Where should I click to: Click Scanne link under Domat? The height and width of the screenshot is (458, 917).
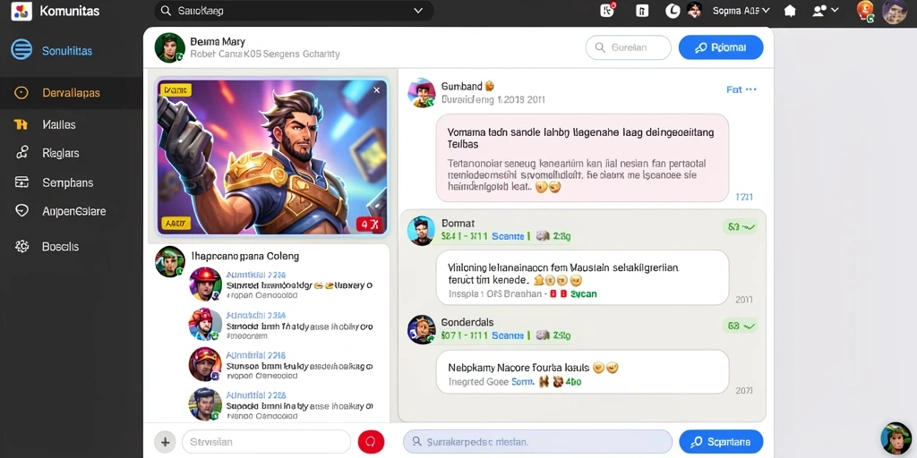(x=508, y=236)
